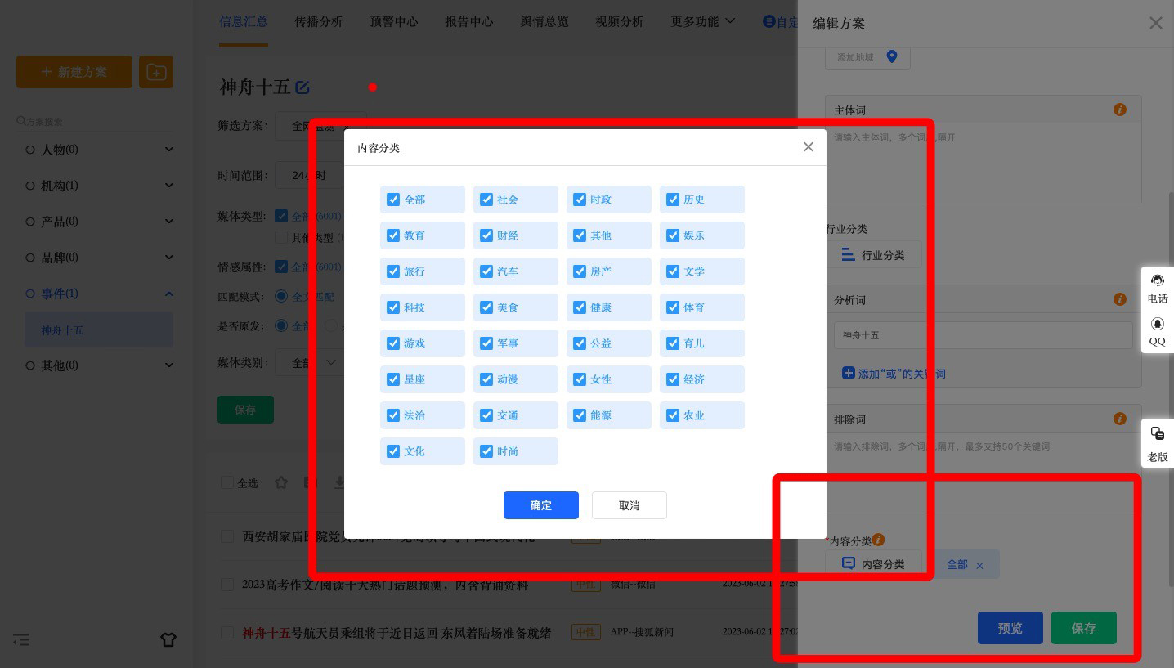Click the plus icon of 添加"或"的关键词

[849, 373]
